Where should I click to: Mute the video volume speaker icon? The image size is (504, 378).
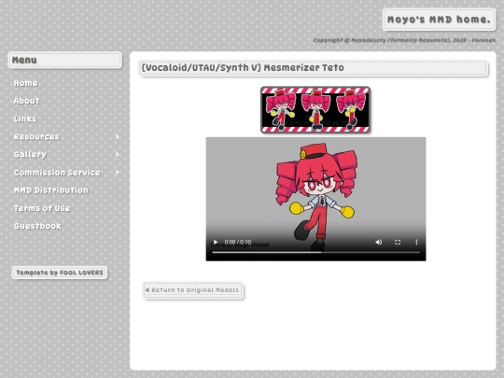click(x=379, y=242)
